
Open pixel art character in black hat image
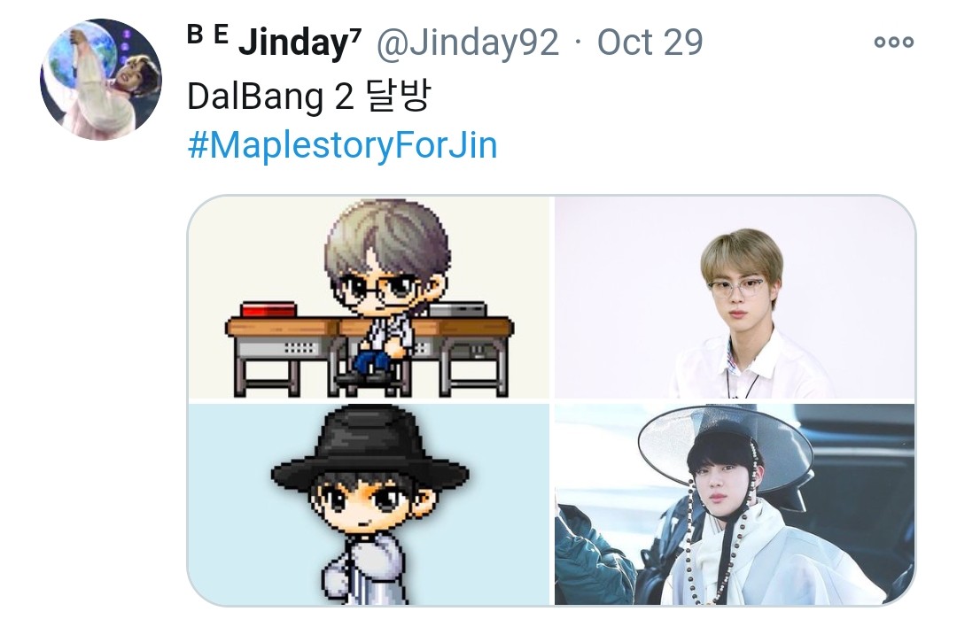pyautogui.click(x=369, y=504)
